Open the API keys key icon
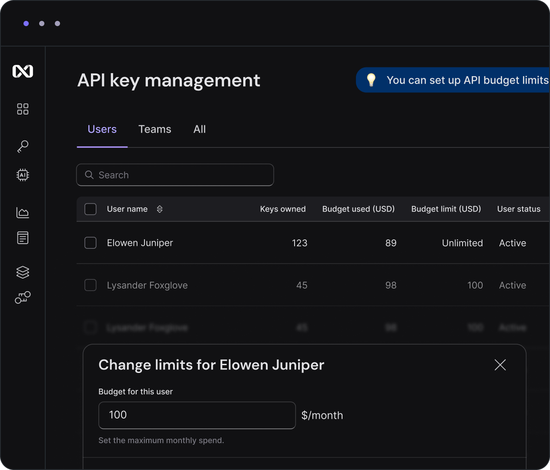550x470 pixels. [23, 146]
